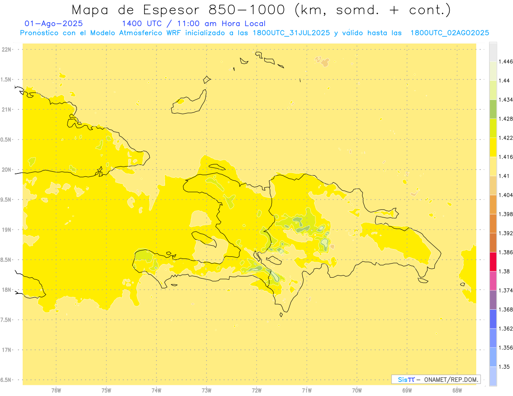The image size is (513, 396).
Task: Click the legend value 1.38
Action: [504, 271]
